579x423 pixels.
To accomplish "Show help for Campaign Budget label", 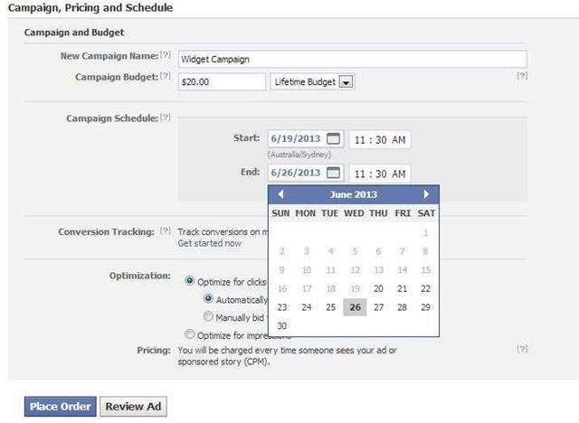I will point(166,76).
